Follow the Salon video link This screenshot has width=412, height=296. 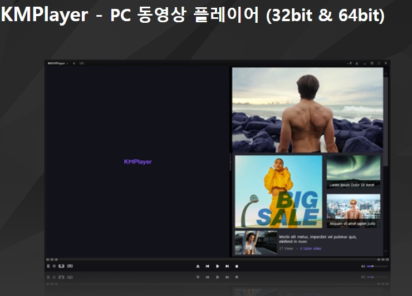coord(311,249)
